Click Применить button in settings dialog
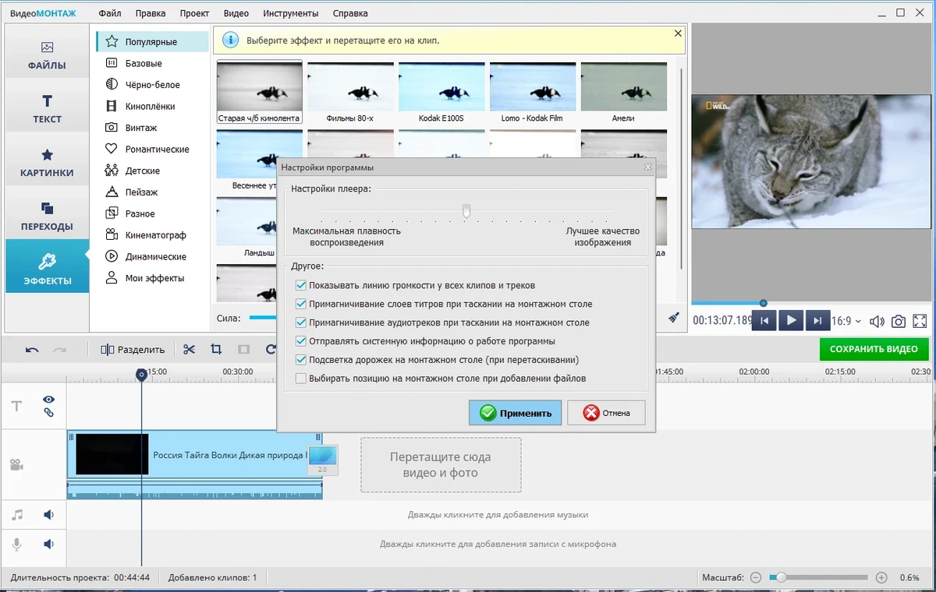 coord(515,413)
